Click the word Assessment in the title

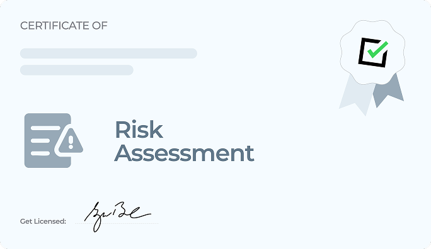click(184, 153)
